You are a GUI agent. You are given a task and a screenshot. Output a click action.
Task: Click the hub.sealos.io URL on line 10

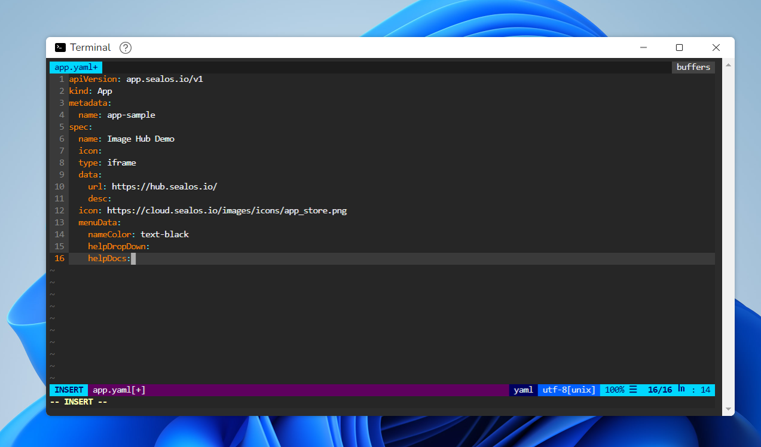coord(164,186)
